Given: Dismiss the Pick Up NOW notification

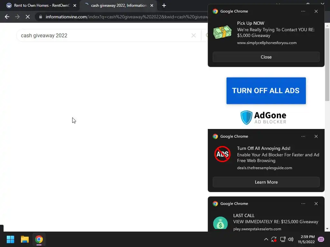Looking at the screenshot, I should click(316, 11).
